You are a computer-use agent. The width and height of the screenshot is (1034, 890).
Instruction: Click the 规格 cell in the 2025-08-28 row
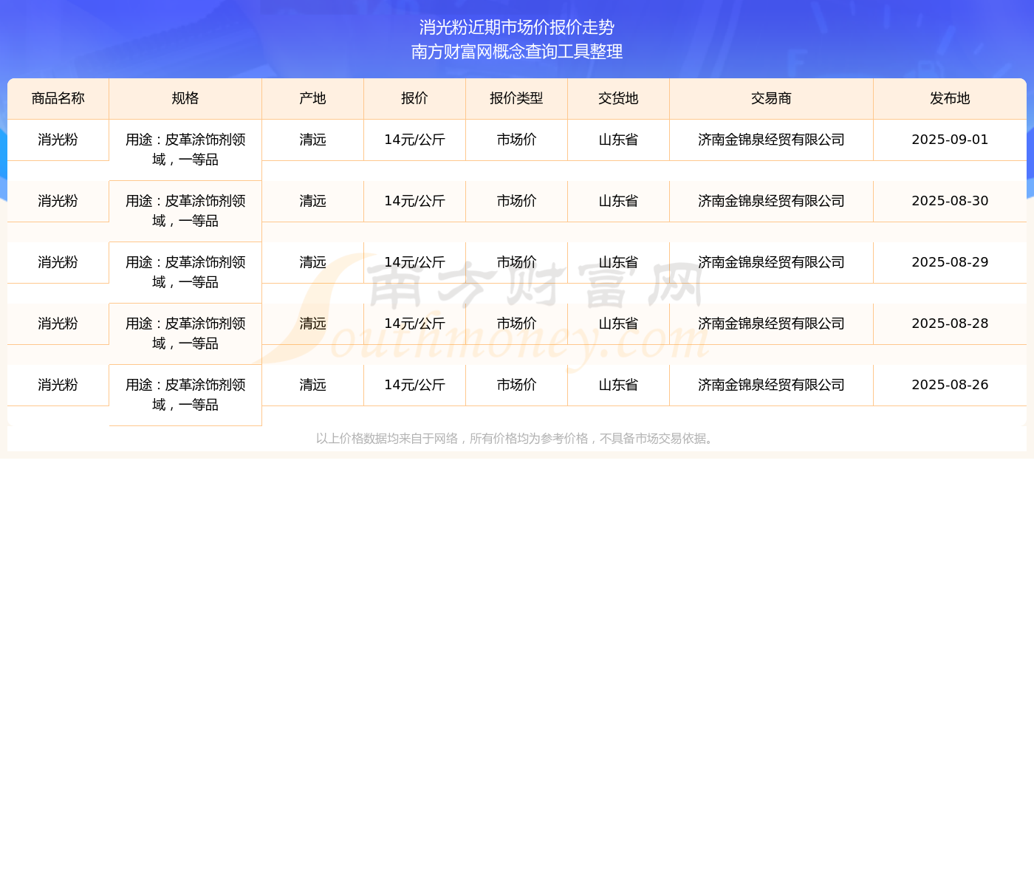(x=185, y=334)
